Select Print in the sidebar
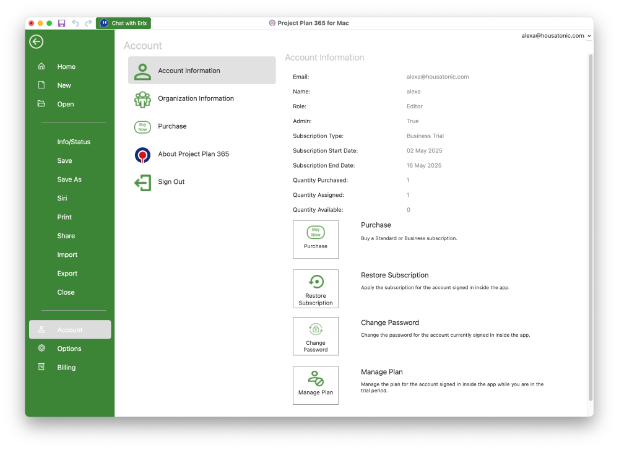619x450 pixels. point(64,217)
